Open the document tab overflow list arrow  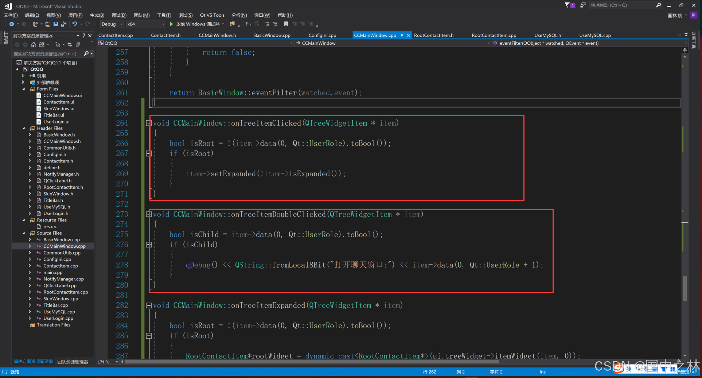pos(686,35)
